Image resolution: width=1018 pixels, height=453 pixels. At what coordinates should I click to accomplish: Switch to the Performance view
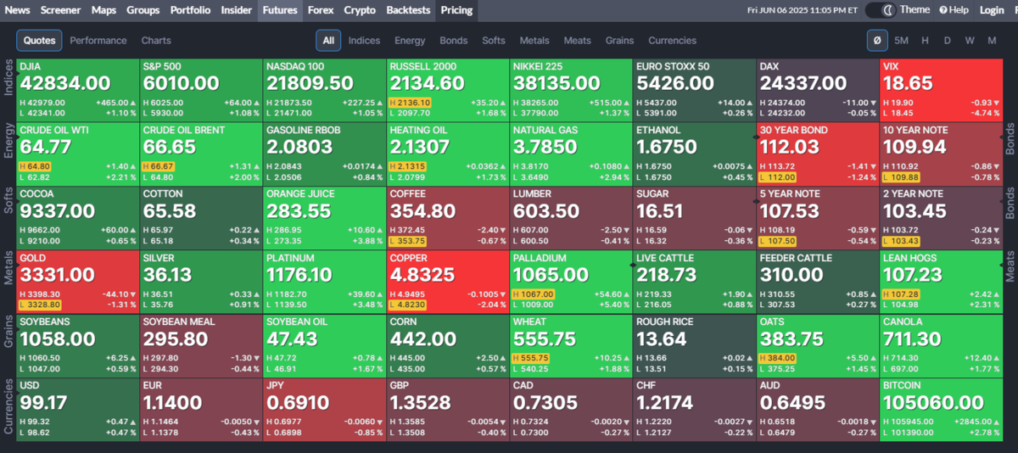98,40
